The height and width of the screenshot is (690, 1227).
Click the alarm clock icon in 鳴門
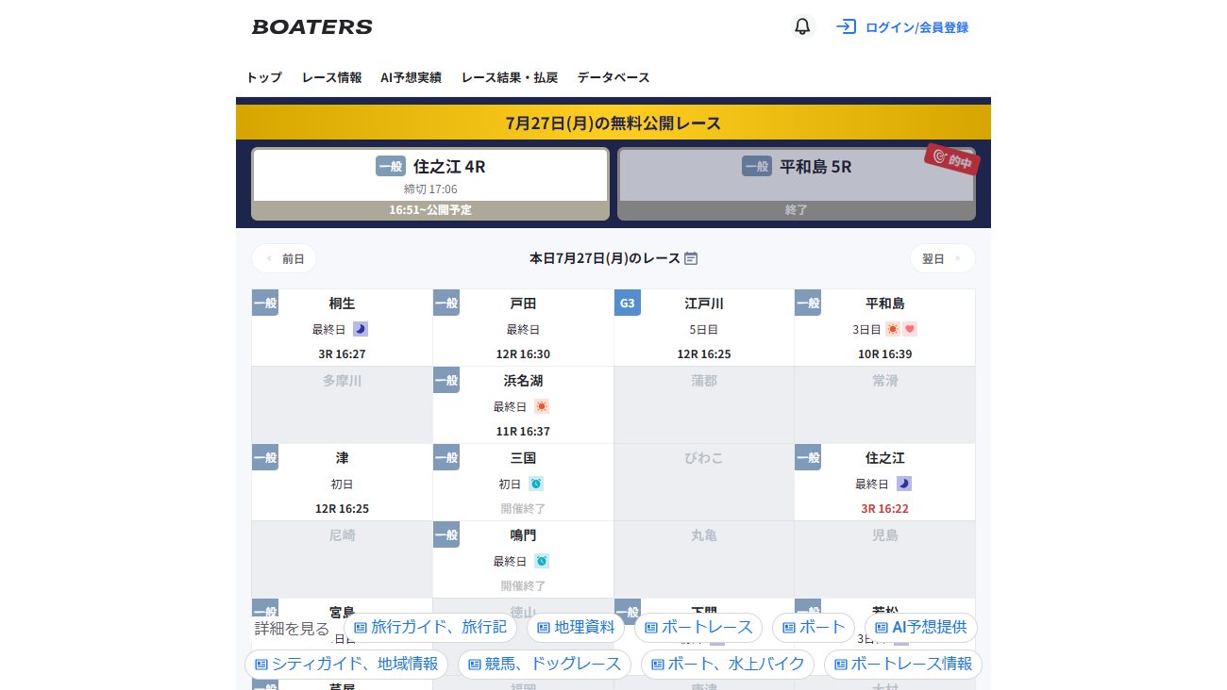pos(542,561)
